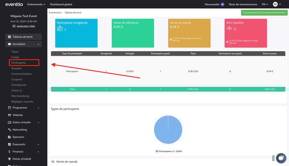Click the info icon in RDV planifiés card
289x166 pixels.
tap(227, 42)
